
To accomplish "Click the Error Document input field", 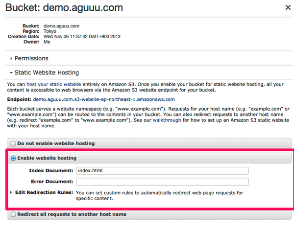I will point(162,182).
